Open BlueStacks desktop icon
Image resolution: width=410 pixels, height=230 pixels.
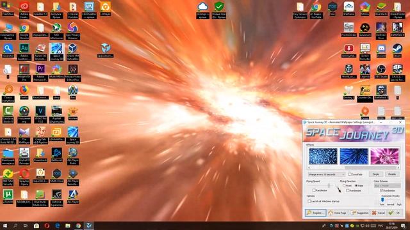pos(381,8)
